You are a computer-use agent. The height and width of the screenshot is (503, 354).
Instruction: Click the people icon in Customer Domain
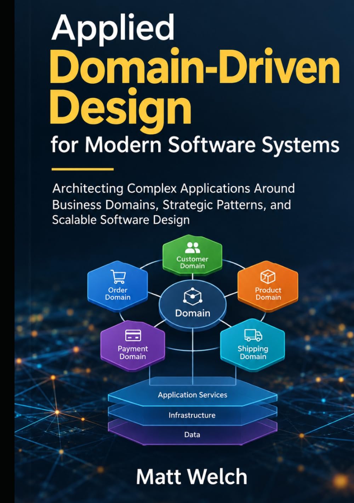pyautogui.click(x=193, y=248)
